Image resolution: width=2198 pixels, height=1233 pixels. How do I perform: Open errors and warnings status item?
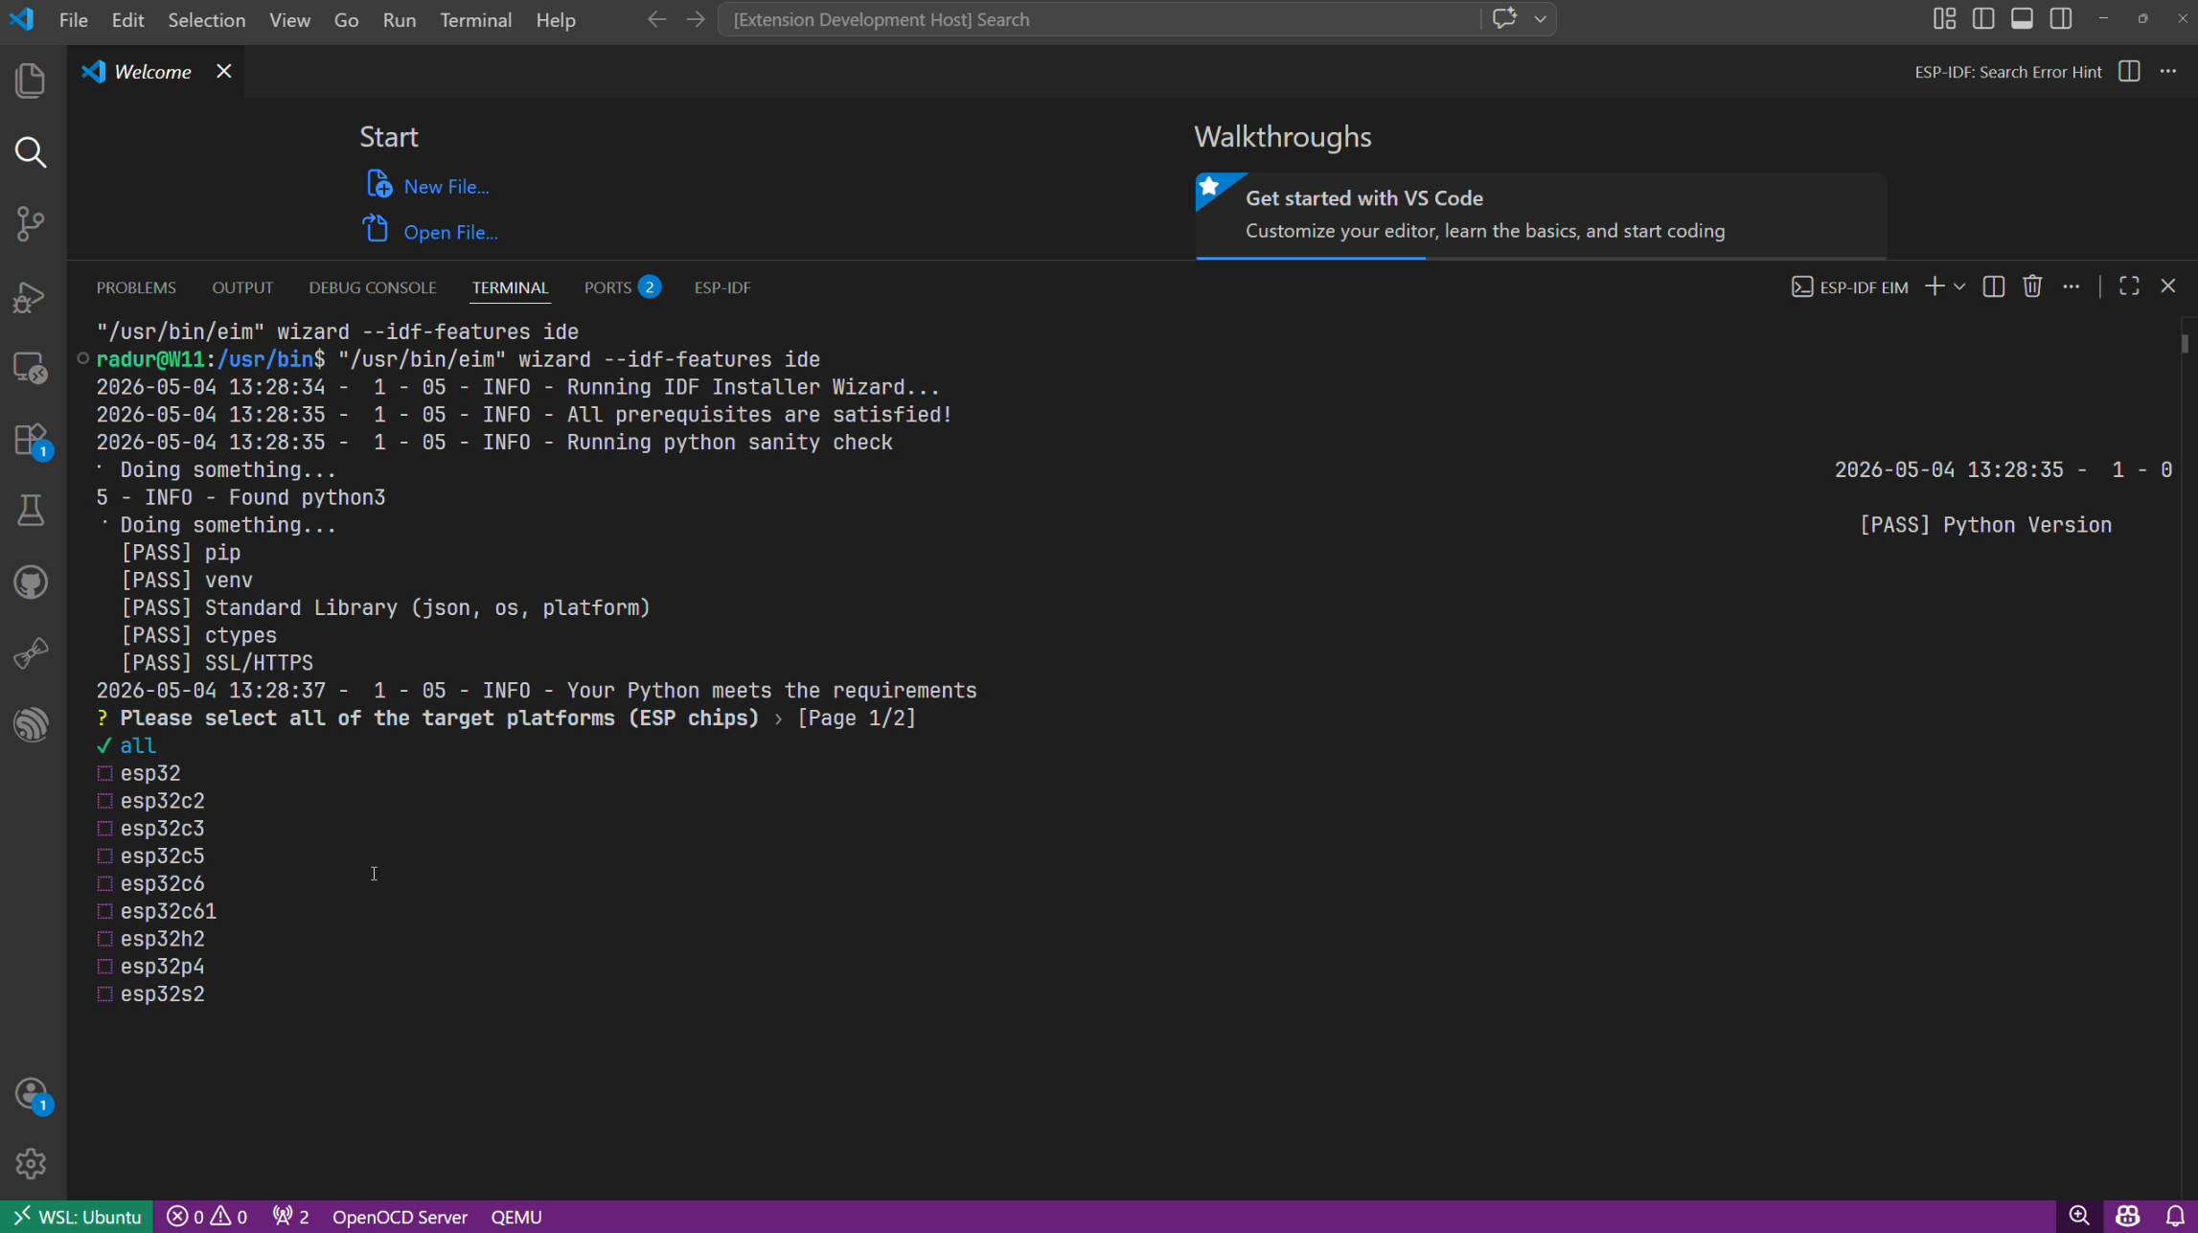[x=207, y=1217]
